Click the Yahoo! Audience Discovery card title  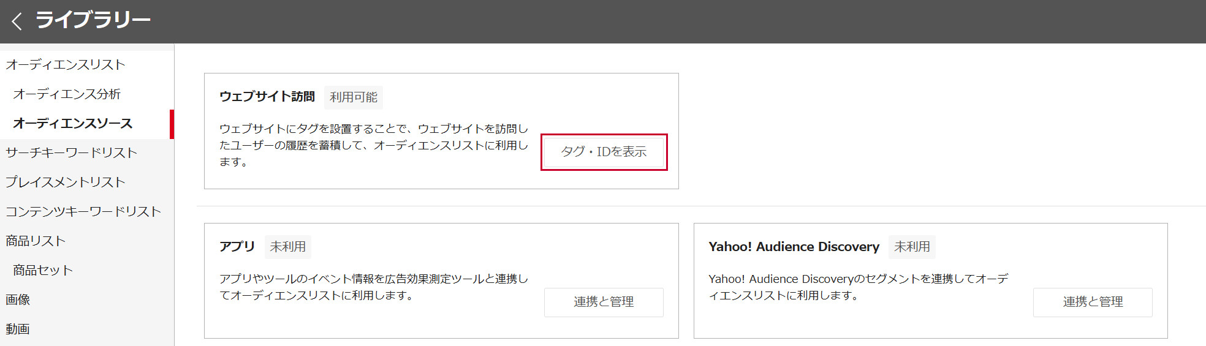pyautogui.click(x=794, y=247)
